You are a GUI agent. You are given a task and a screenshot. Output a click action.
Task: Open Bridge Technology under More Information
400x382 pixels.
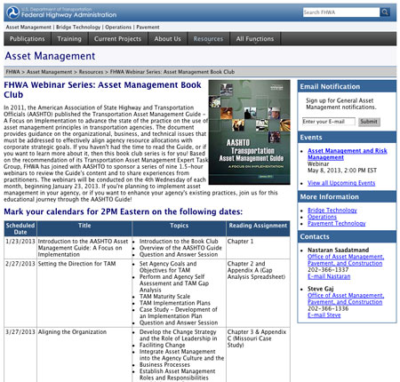[x=332, y=210]
